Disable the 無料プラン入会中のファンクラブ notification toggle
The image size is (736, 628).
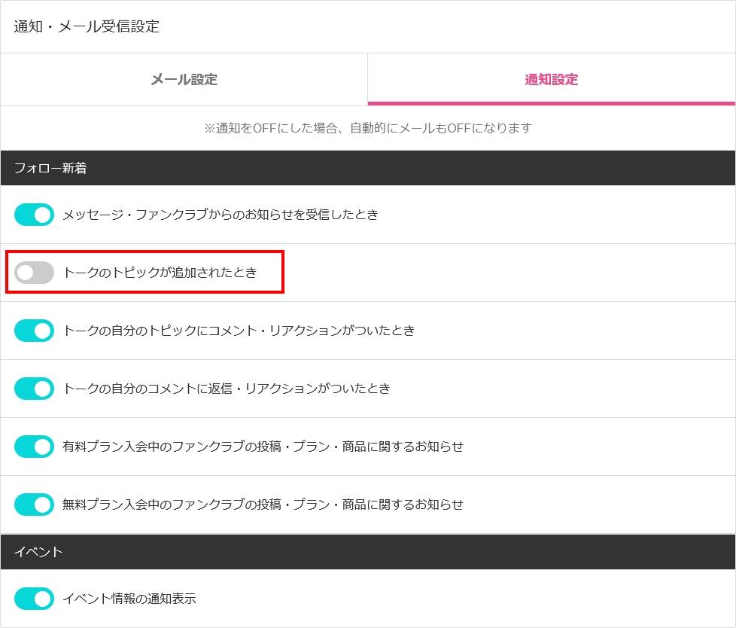pyautogui.click(x=35, y=505)
